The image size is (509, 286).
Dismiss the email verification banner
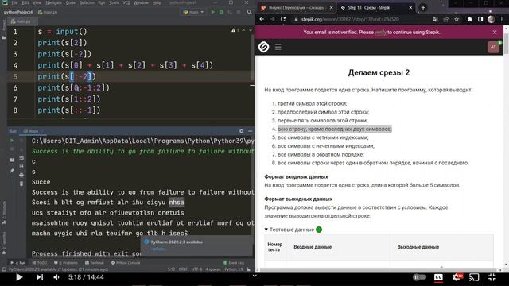point(495,32)
